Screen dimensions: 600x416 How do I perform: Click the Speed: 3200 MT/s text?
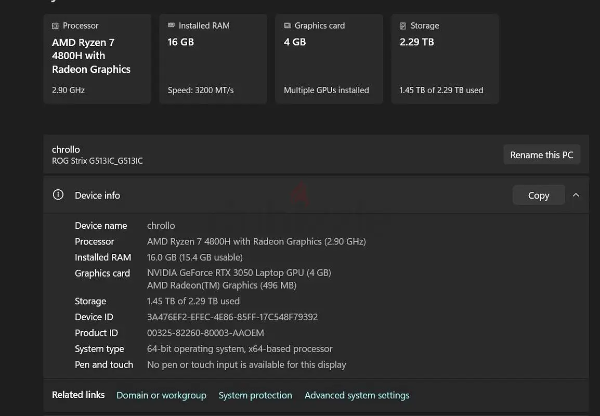[201, 90]
